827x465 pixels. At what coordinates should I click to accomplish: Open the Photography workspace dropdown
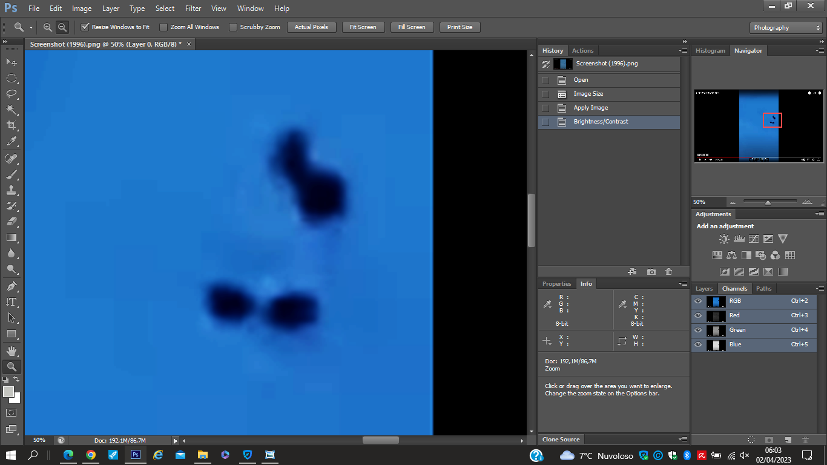[785, 28]
